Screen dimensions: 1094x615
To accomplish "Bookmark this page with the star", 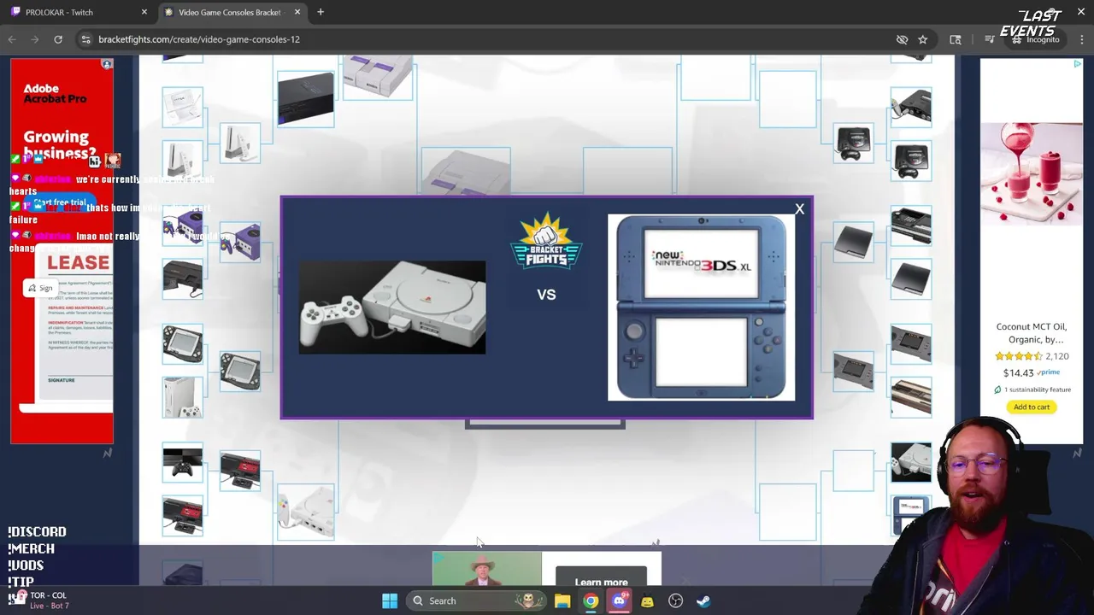I will tap(922, 39).
